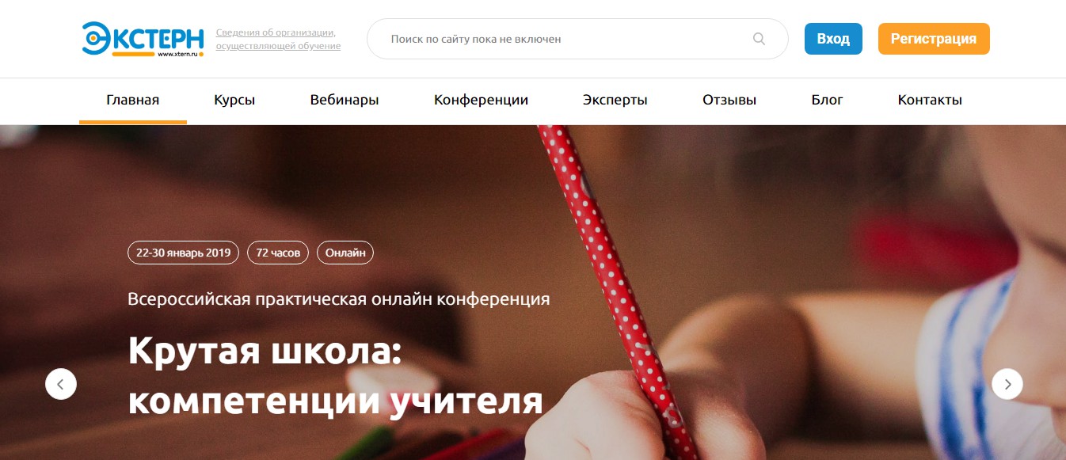
Task: Click the blue Вход button
Action: (833, 39)
